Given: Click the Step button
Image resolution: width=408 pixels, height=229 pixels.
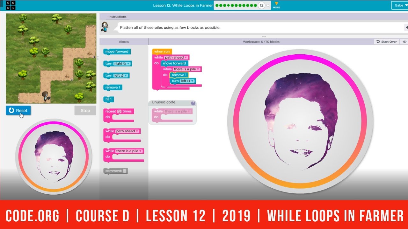Looking at the screenshot, I should pos(85,110).
